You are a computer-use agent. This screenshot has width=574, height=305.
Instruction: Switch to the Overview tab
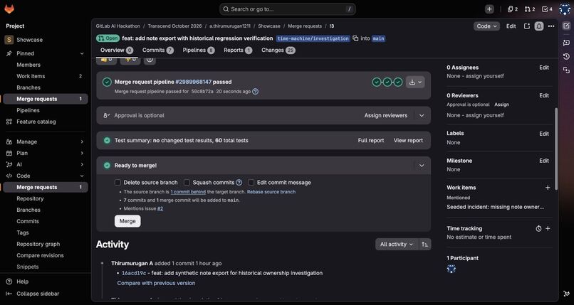pyautogui.click(x=117, y=50)
